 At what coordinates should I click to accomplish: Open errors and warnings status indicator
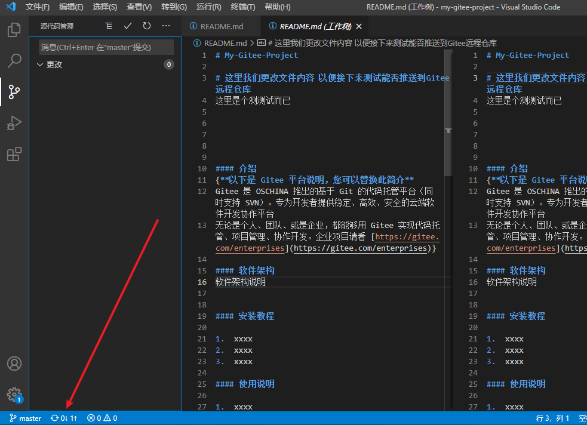coord(102,418)
